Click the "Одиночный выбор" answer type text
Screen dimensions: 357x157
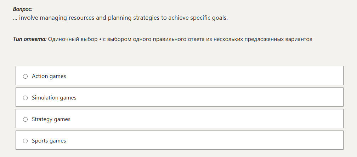(73, 39)
